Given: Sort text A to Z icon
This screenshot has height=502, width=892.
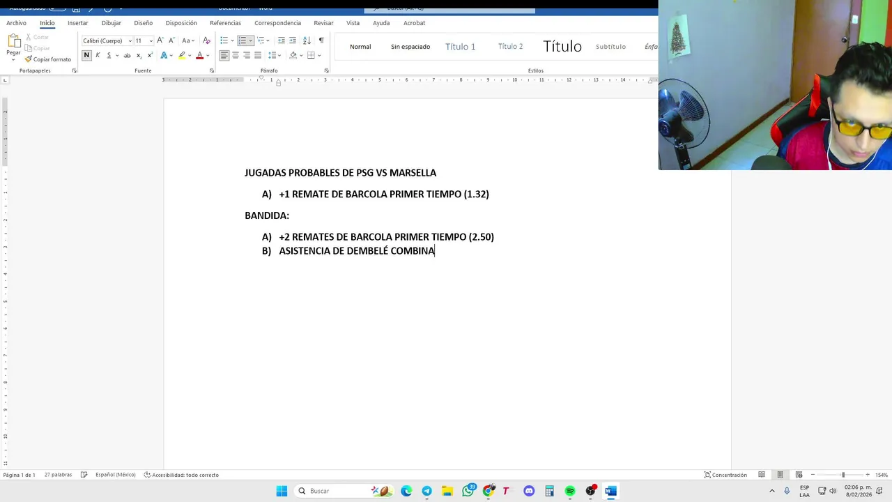Looking at the screenshot, I should coord(307,40).
